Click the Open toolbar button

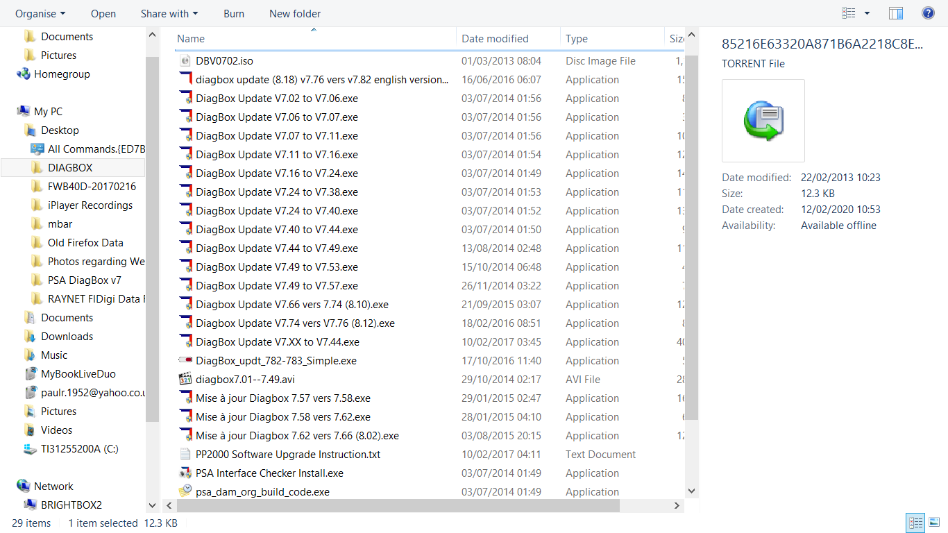click(x=103, y=14)
